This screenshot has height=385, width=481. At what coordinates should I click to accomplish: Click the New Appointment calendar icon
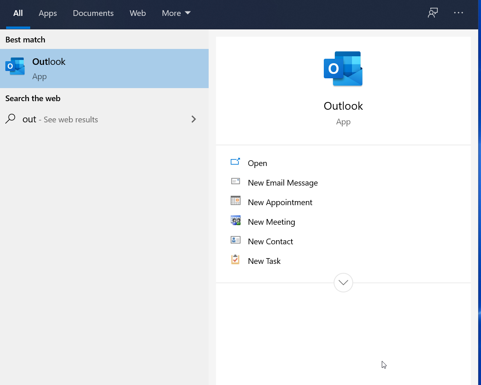(235, 201)
